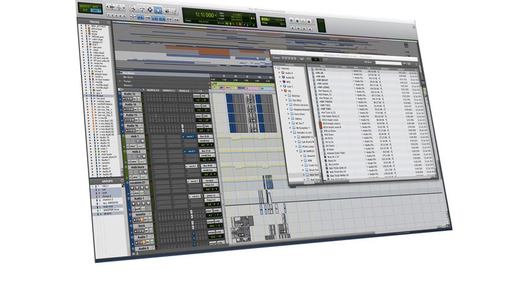Click horizontal zoom in arrow

click(124, 7)
